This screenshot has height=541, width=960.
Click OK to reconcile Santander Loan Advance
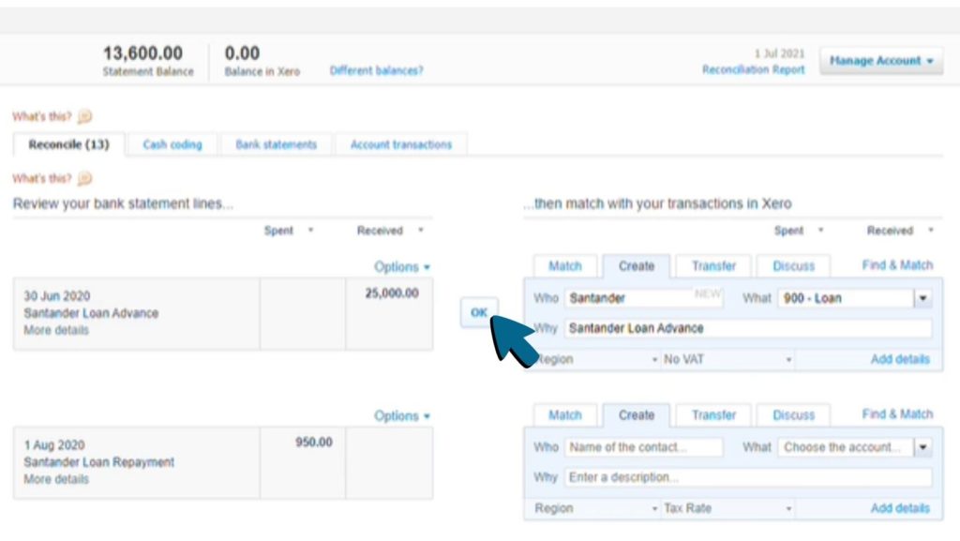click(479, 313)
